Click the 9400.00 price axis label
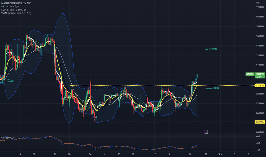The height and width of the screenshot is (157, 266). click(x=260, y=36)
